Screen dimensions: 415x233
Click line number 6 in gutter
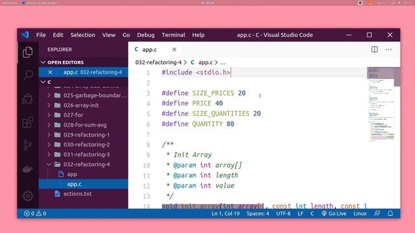coord(148,124)
